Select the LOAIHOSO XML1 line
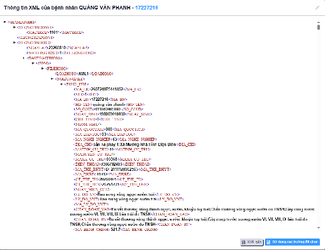This screenshot has height=250, width=325. pos(84,73)
